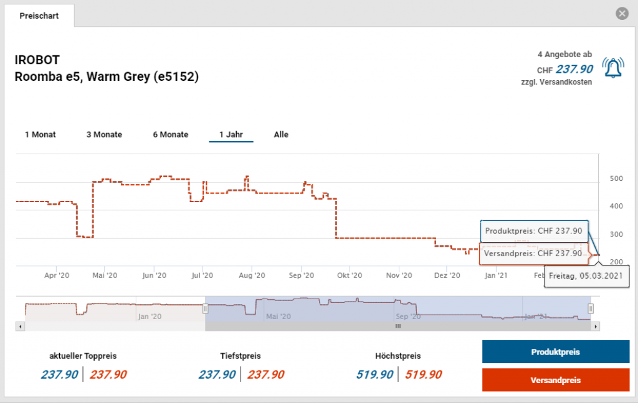638x403 pixels.
Task: Click the zzgl. Versandkosten text
Action: [556, 82]
